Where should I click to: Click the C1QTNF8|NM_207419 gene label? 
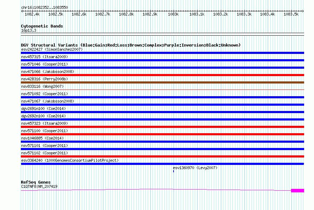(x=39, y=186)
